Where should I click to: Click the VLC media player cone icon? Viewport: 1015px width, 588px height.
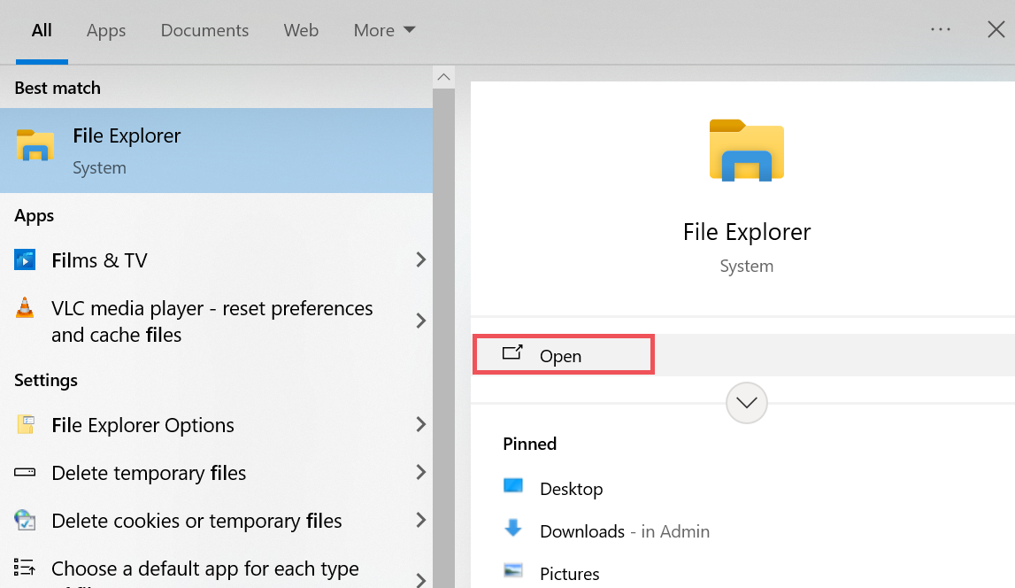point(25,307)
